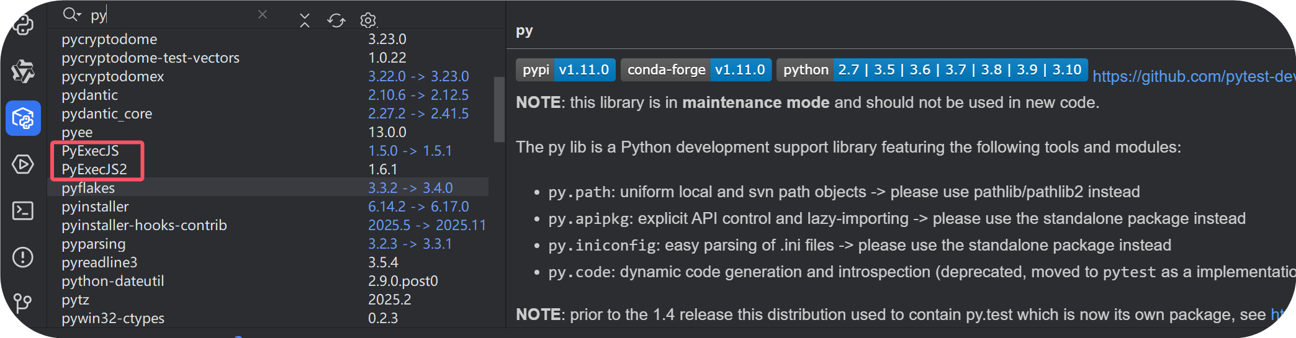Image resolution: width=1296 pixels, height=338 pixels.
Task: Open the Python Console tool window
Action: point(23,25)
